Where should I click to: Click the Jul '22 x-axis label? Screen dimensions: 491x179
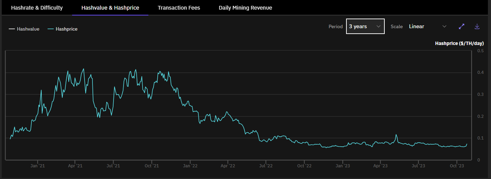266,166
